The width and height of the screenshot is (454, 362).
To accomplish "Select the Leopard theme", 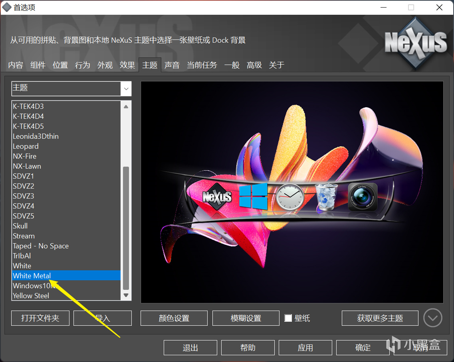I will point(66,146).
